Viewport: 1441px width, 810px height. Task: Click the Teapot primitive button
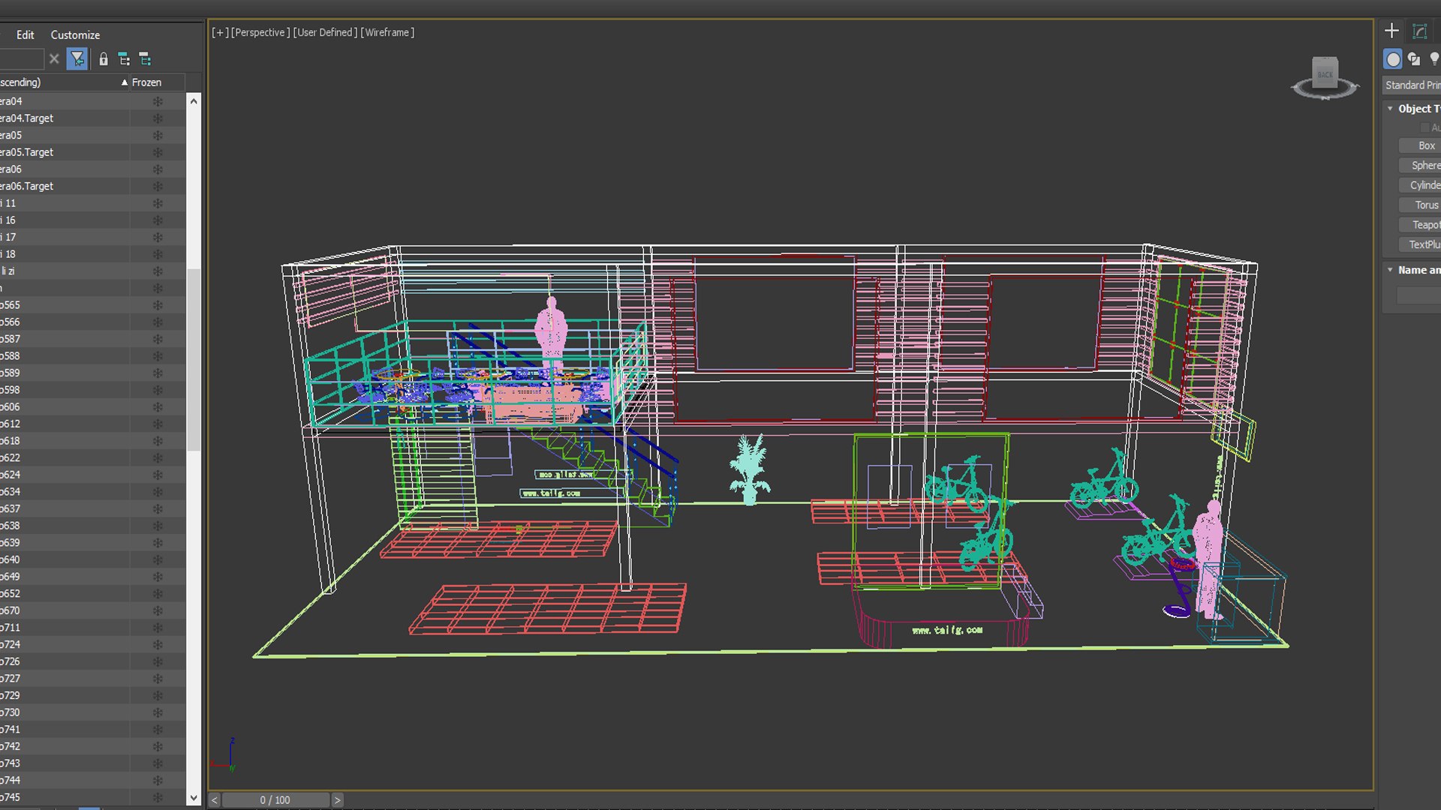(1423, 224)
